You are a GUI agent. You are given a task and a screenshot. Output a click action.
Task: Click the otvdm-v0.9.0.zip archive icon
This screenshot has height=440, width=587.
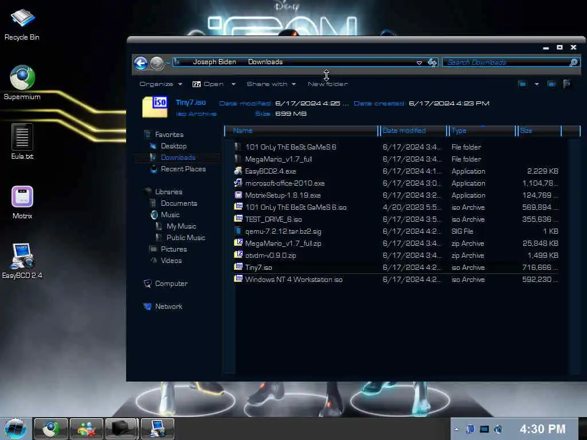(x=238, y=255)
